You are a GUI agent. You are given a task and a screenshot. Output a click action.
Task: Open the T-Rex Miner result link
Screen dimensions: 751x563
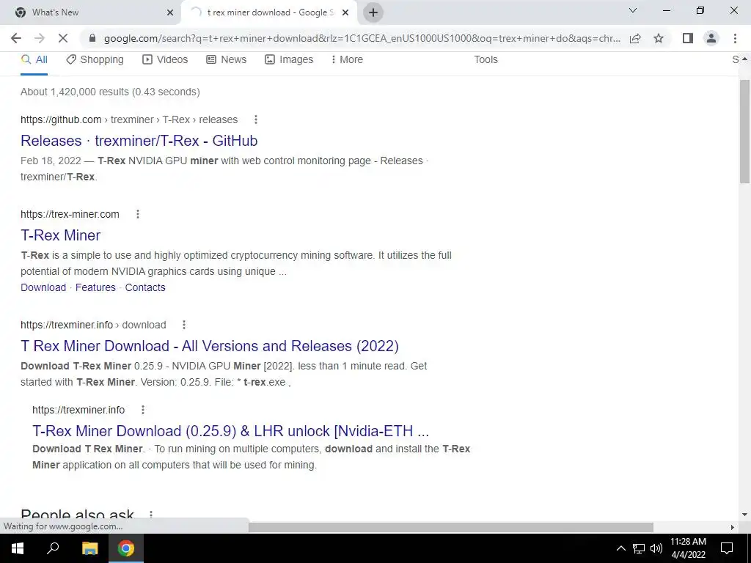coord(60,235)
